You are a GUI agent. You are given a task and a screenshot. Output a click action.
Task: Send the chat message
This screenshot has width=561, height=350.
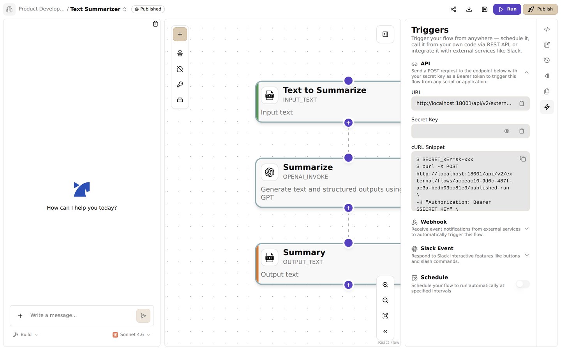pos(143,316)
